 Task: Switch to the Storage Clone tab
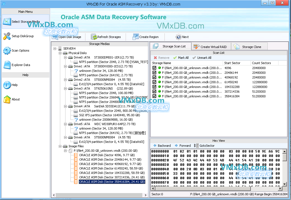[249, 47]
